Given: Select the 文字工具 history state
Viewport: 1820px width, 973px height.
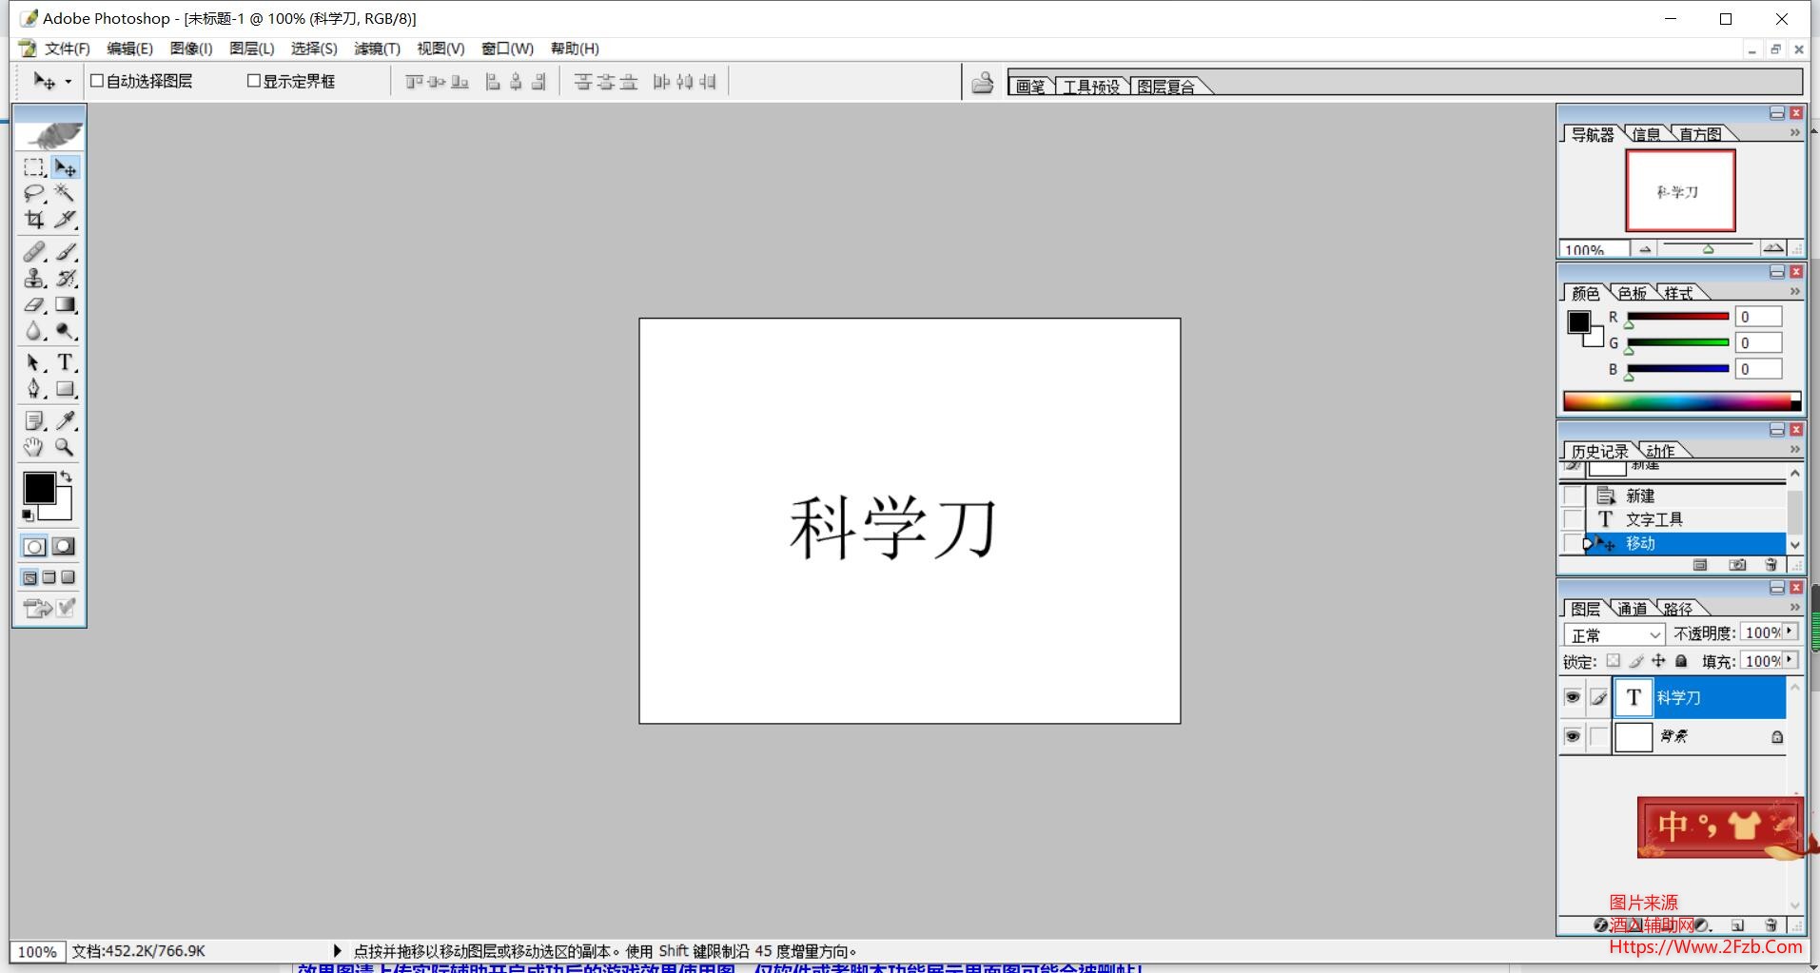Looking at the screenshot, I should [x=1654, y=519].
